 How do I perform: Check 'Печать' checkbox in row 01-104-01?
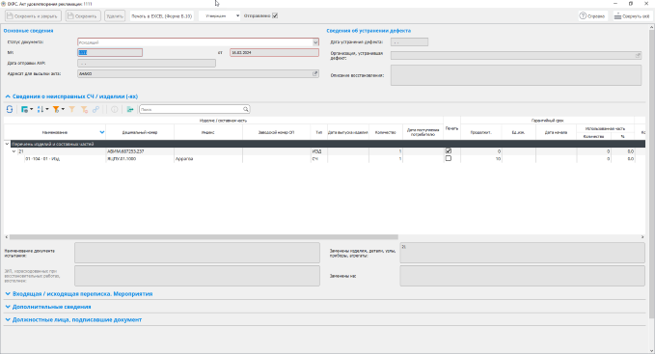[449, 158]
